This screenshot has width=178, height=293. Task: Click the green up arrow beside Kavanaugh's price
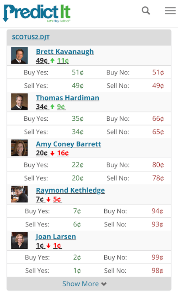point(53,60)
